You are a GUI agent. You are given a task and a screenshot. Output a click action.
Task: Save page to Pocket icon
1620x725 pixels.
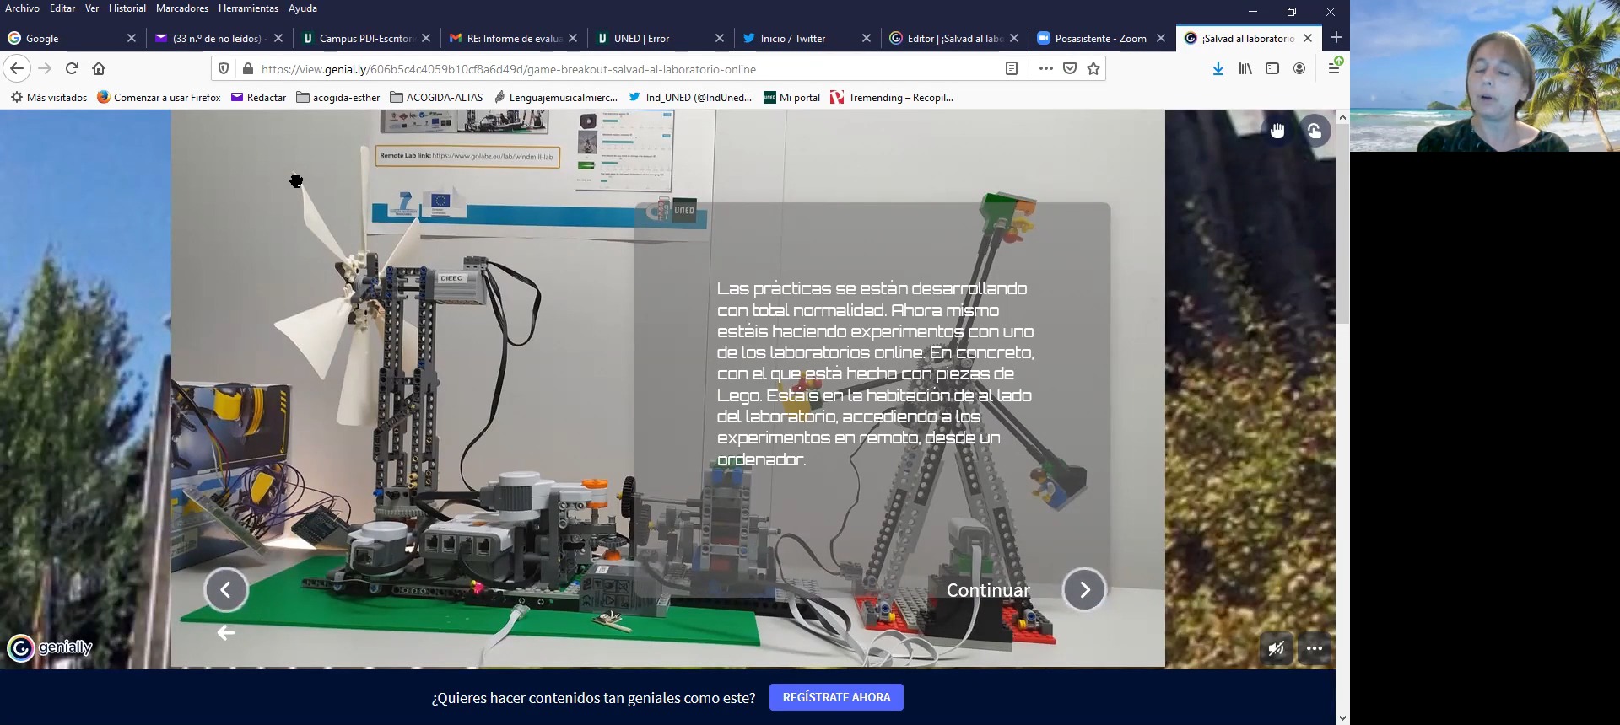pos(1070,69)
